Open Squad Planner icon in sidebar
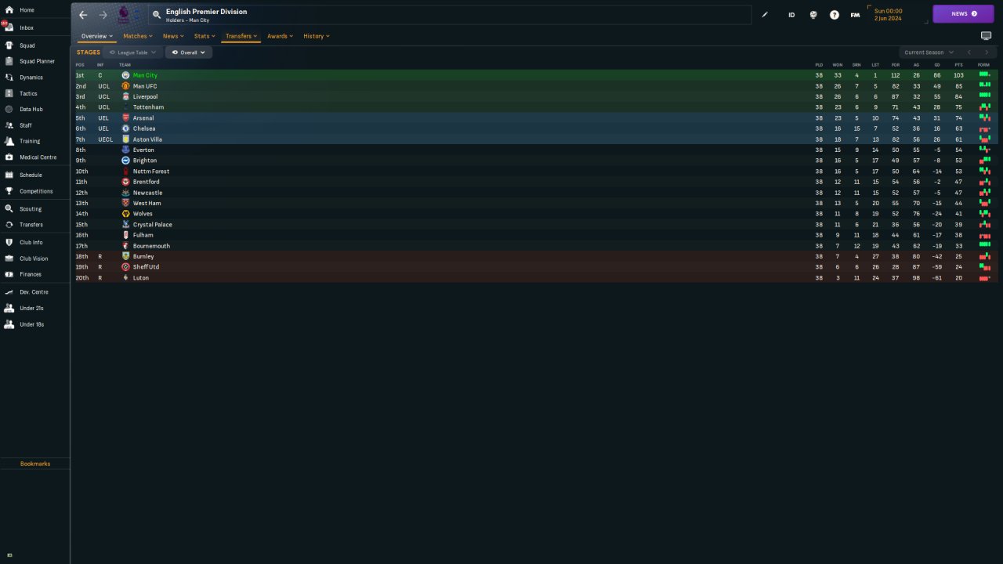Image resolution: width=1003 pixels, height=564 pixels. coord(9,61)
